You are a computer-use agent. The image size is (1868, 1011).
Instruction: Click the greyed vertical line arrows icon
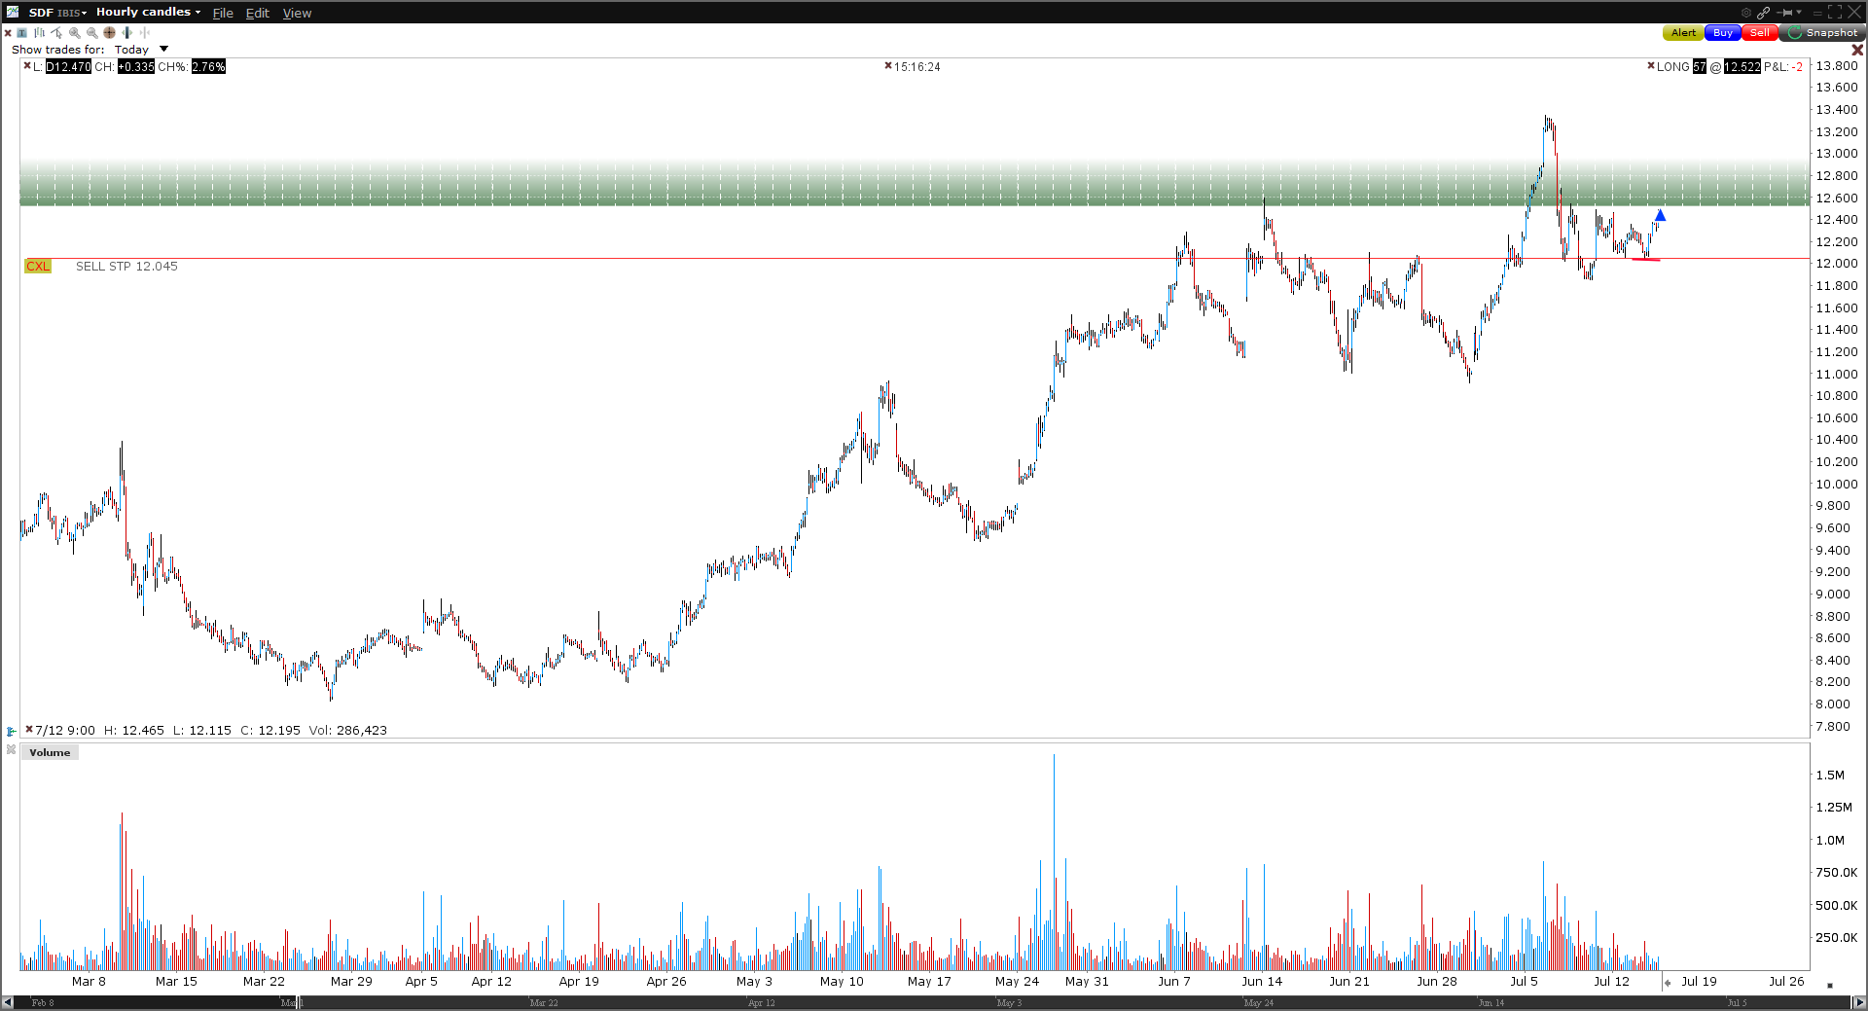click(x=144, y=32)
